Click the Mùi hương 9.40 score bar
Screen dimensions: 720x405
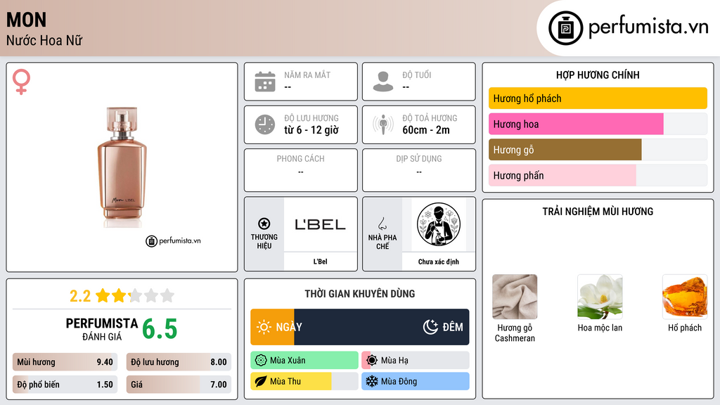coord(65,362)
